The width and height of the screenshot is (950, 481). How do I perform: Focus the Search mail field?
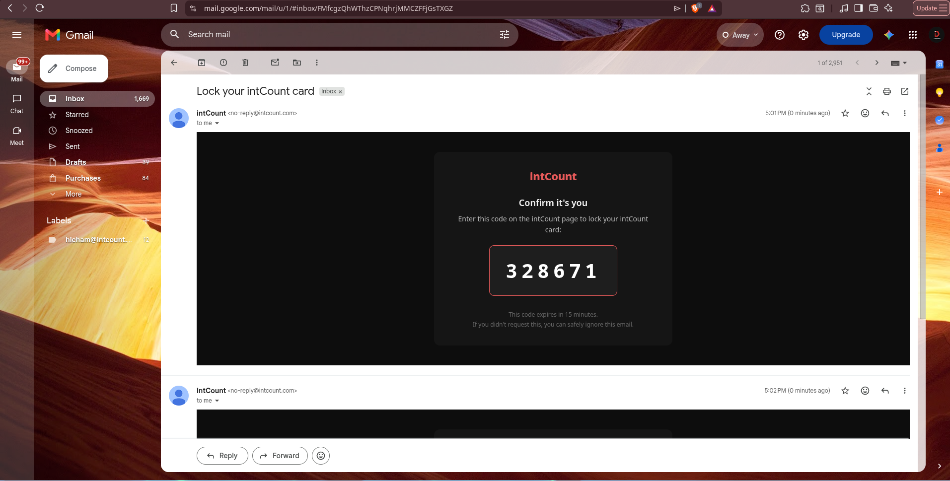(x=340, y=34)
